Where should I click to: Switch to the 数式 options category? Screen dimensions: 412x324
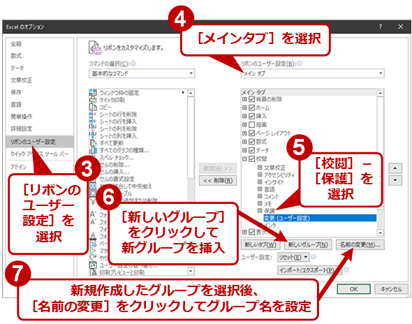16,56
